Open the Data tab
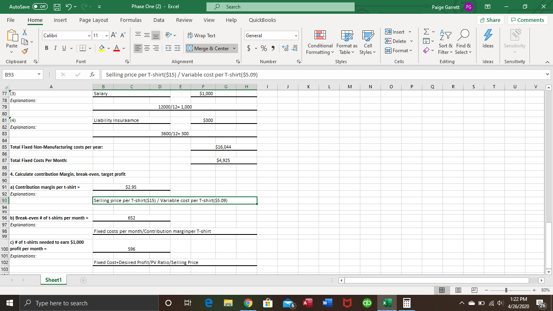The width and height of the screenshot is (553, 311). [159, 20]
